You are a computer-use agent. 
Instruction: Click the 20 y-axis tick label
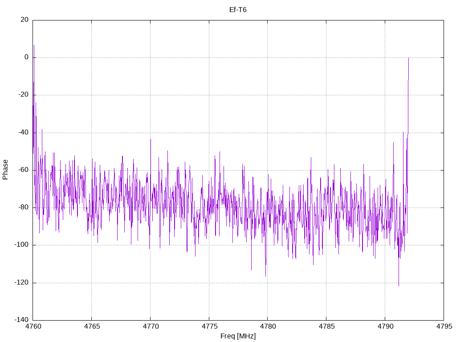click(24, 20)
